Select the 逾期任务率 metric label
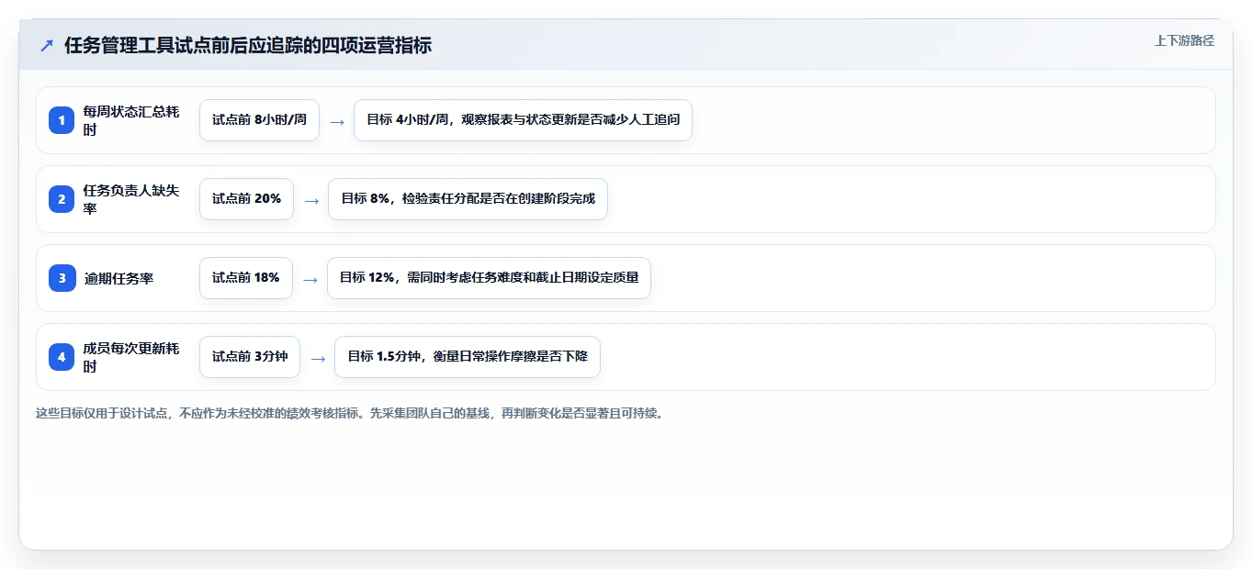Image resolution: width=1252 pixels, height=569 pixels. 118,278
